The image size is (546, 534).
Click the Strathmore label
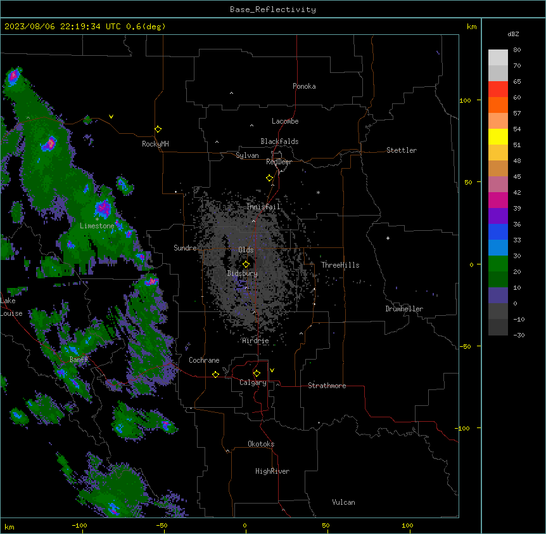[327, 386]
